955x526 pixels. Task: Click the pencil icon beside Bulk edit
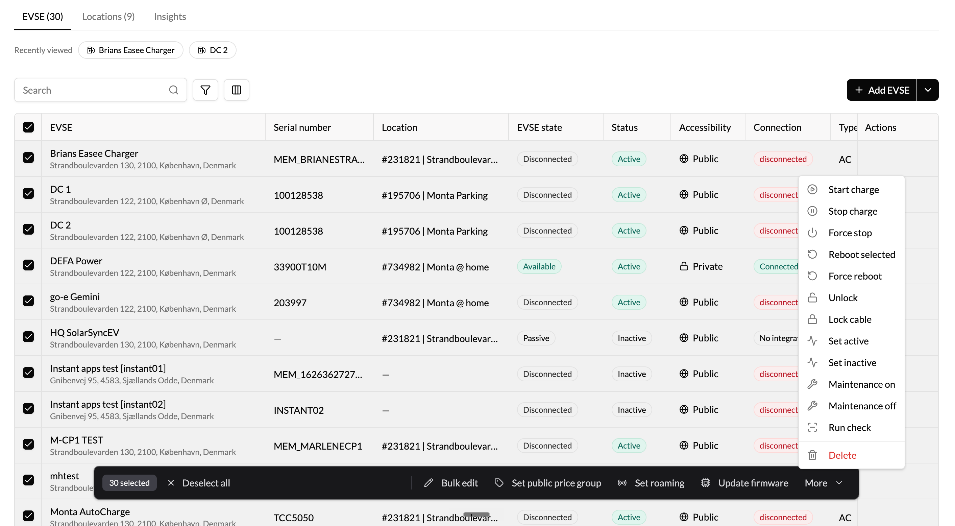[x=428, y=483]
